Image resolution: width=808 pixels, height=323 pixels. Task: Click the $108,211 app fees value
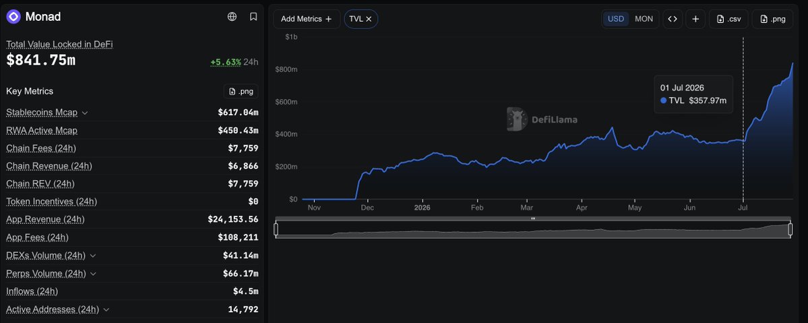238,237
